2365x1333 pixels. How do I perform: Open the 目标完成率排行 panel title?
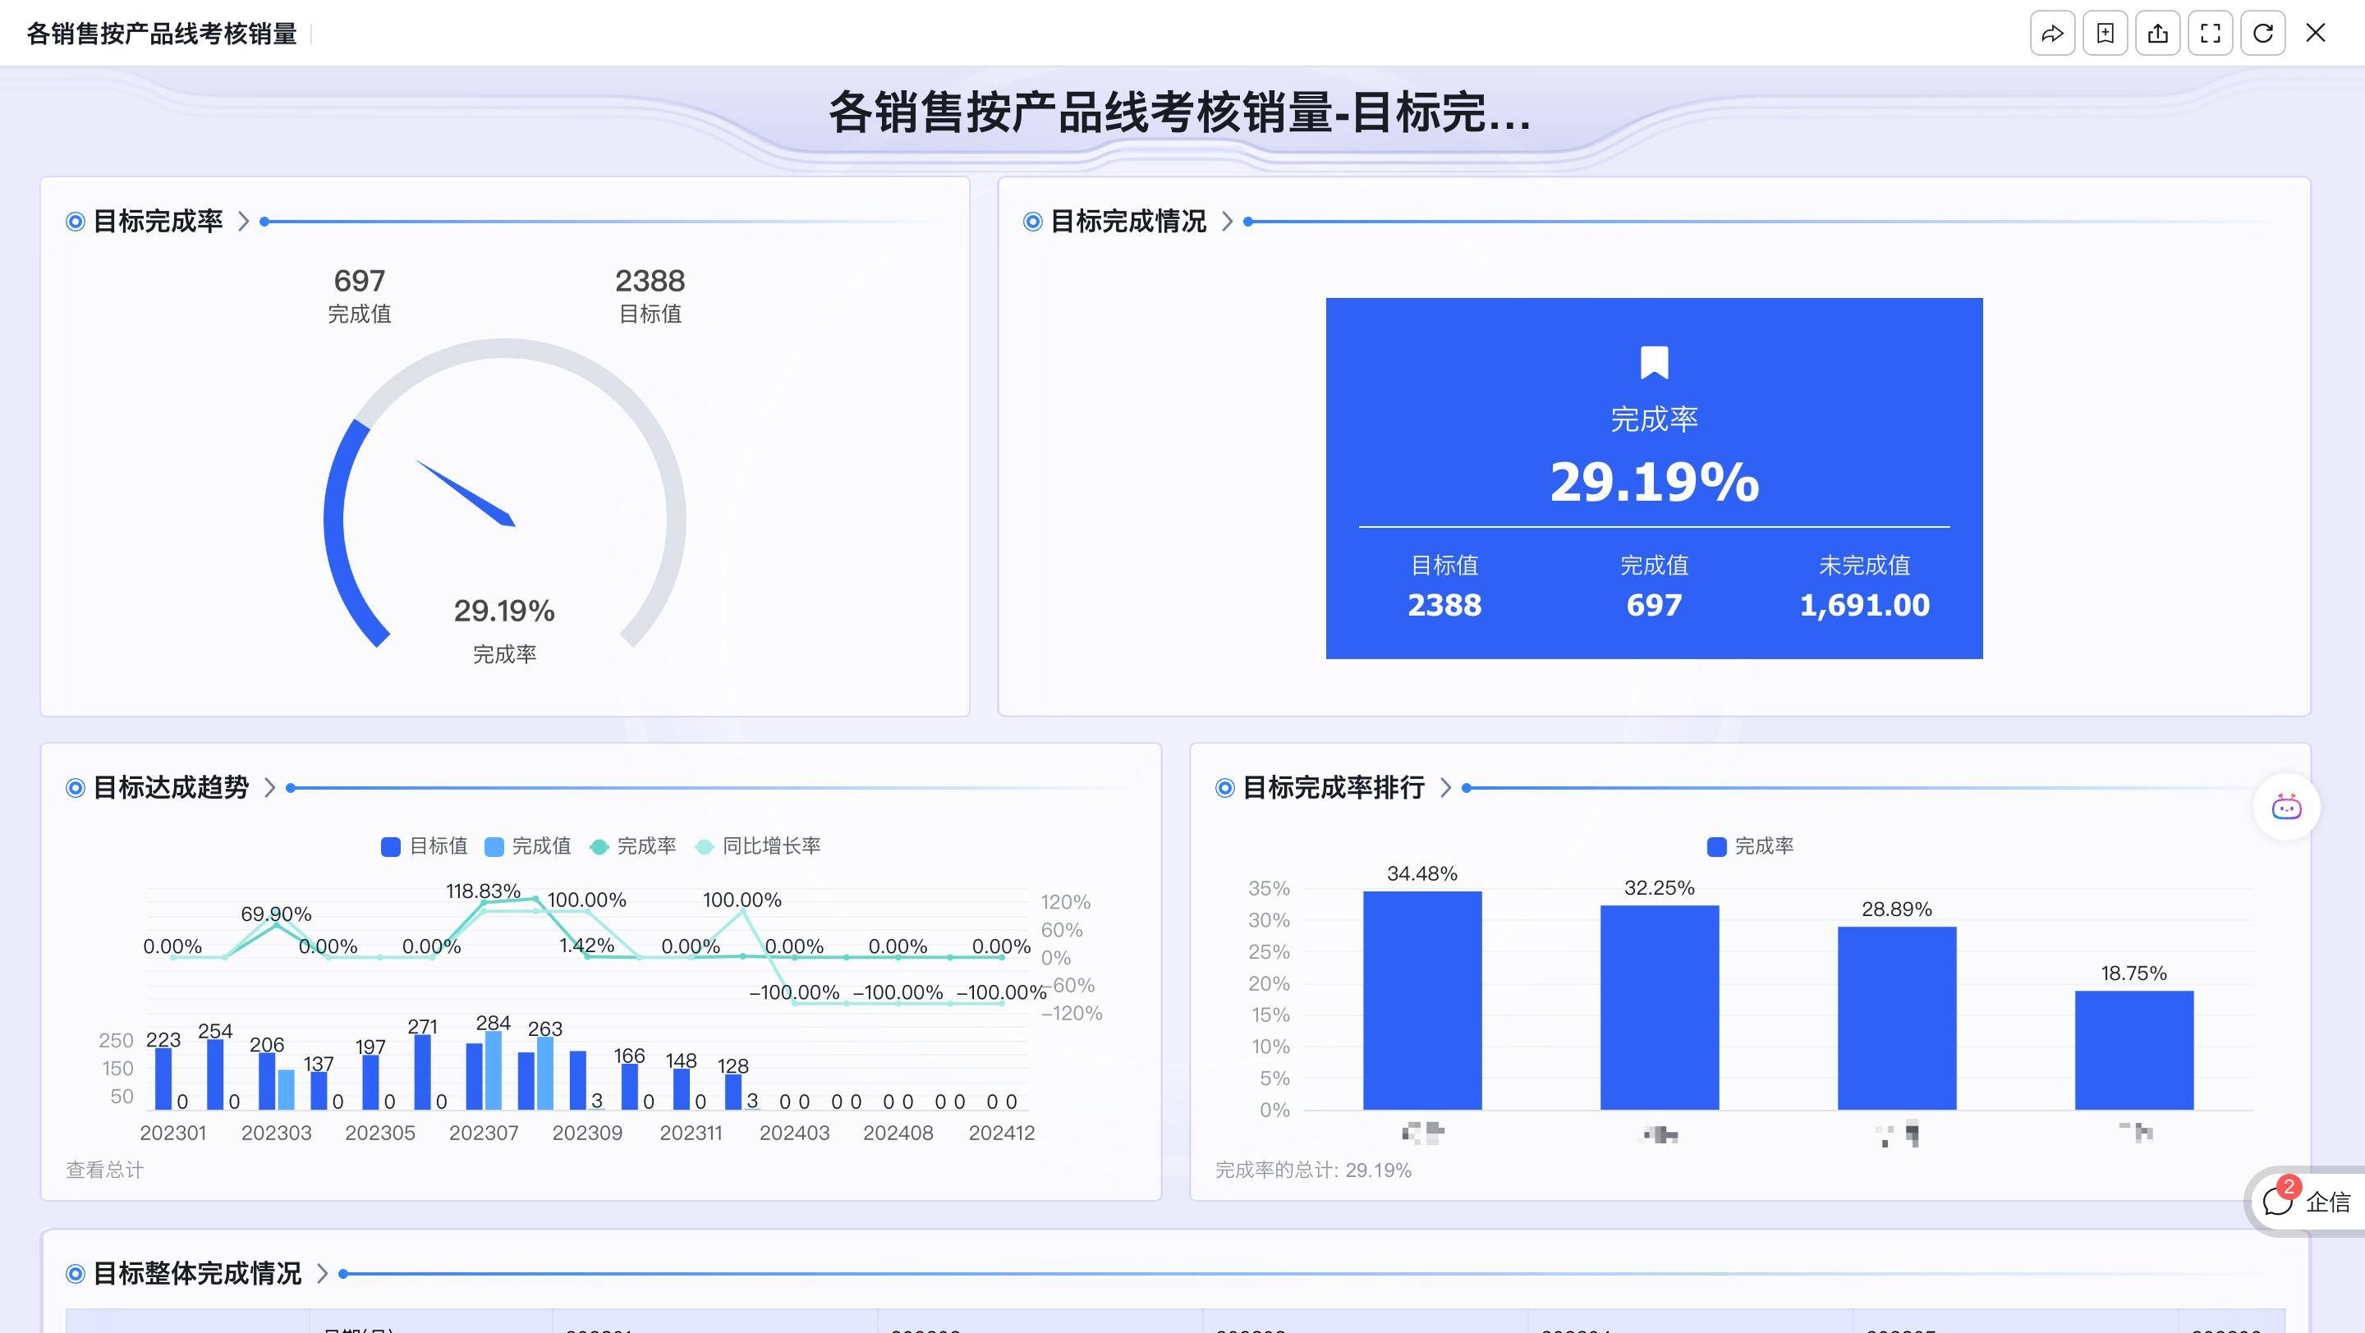point(1332,787)
